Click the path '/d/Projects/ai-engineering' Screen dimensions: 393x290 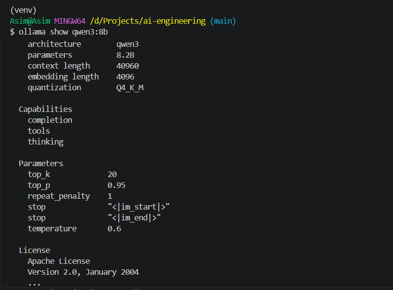[148, 21]
